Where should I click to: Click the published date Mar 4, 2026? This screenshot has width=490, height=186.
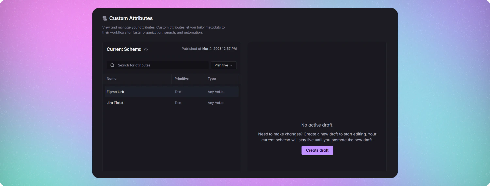[x=219, y=49]
